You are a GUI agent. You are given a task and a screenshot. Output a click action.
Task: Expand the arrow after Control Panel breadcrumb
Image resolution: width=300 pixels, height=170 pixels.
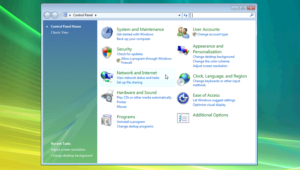[x=96, y=15]
